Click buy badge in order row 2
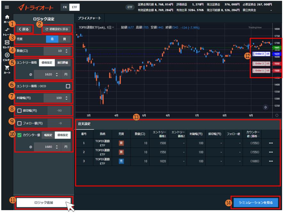The width and height of the screenshot is (284, 214). (x=121, y=152)
